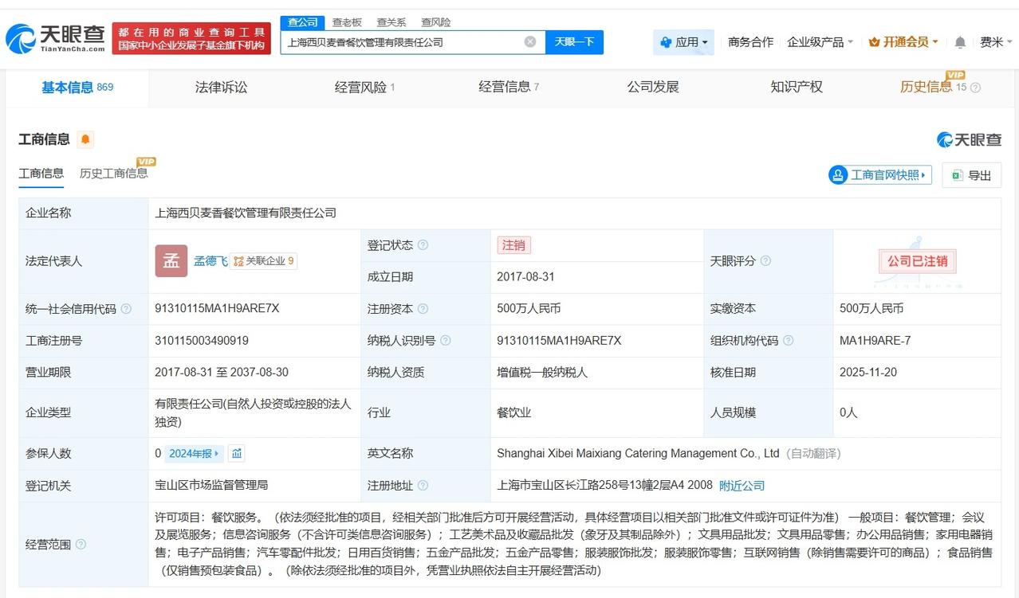
Task: Click the credit code 91310115MA1H9ARE7X under 统一社会信用代码
Action: (x=217, y=309)
